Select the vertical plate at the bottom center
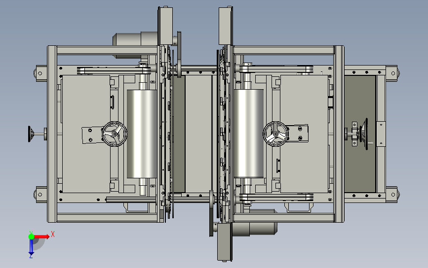 (225, 242)
